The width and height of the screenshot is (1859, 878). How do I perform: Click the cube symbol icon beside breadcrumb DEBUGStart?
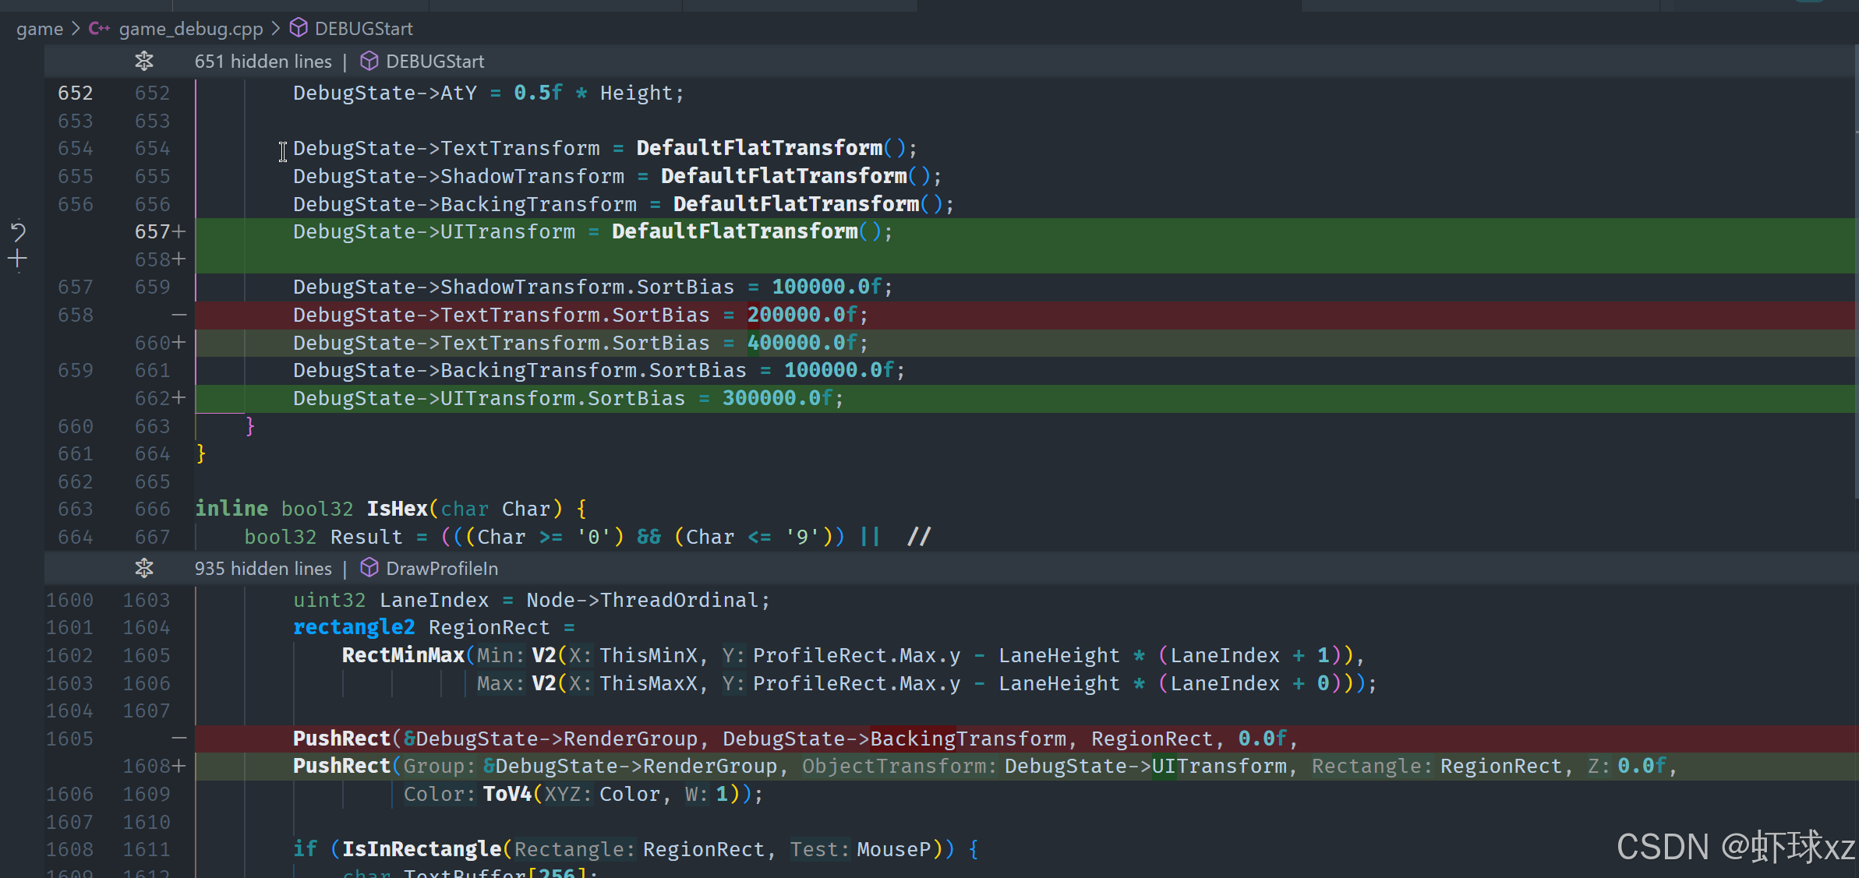pyautogui.click(x=299, y=29)
